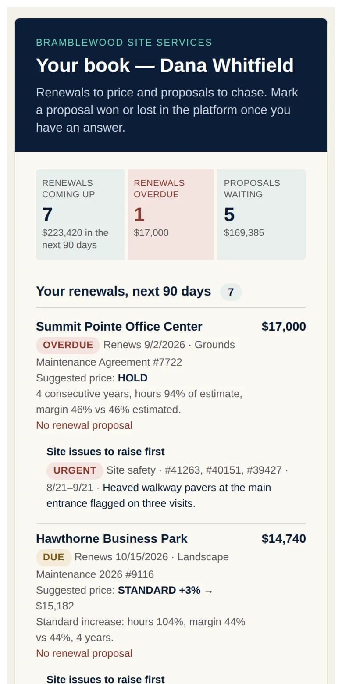Click the DUE badge on Hawthorne Business Park
The width and height of the screenshot is (342, 684).
tap(53, 557)
